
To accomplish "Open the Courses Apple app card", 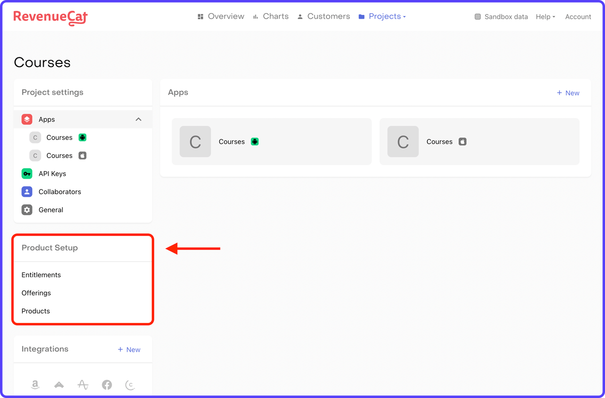I will 480,142.
